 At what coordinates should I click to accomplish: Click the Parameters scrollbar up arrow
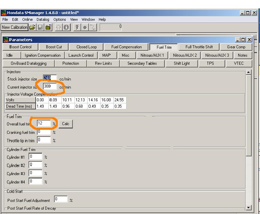click(248, 72)
